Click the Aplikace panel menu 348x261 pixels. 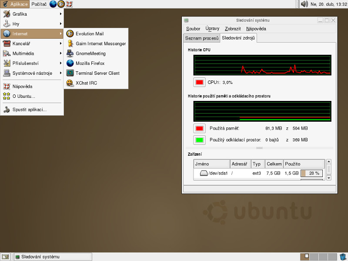tap(15, 4)
